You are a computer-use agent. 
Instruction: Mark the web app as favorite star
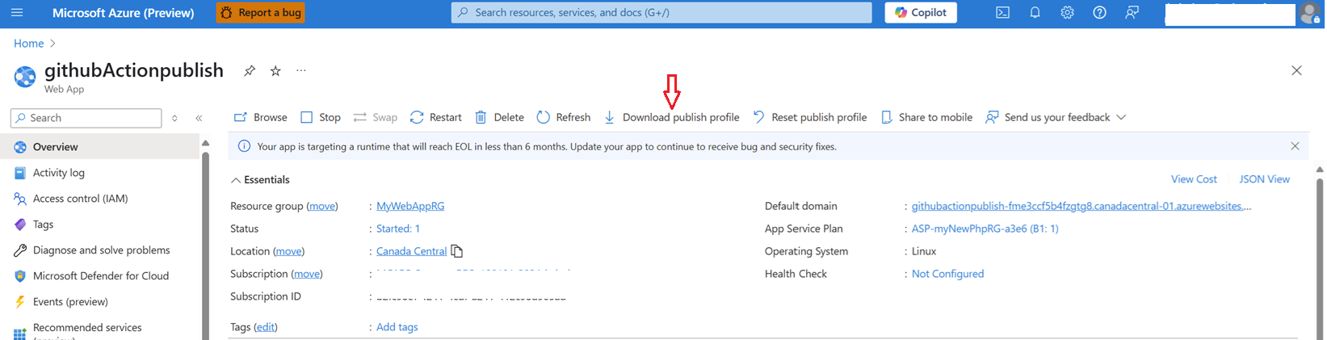275,71
